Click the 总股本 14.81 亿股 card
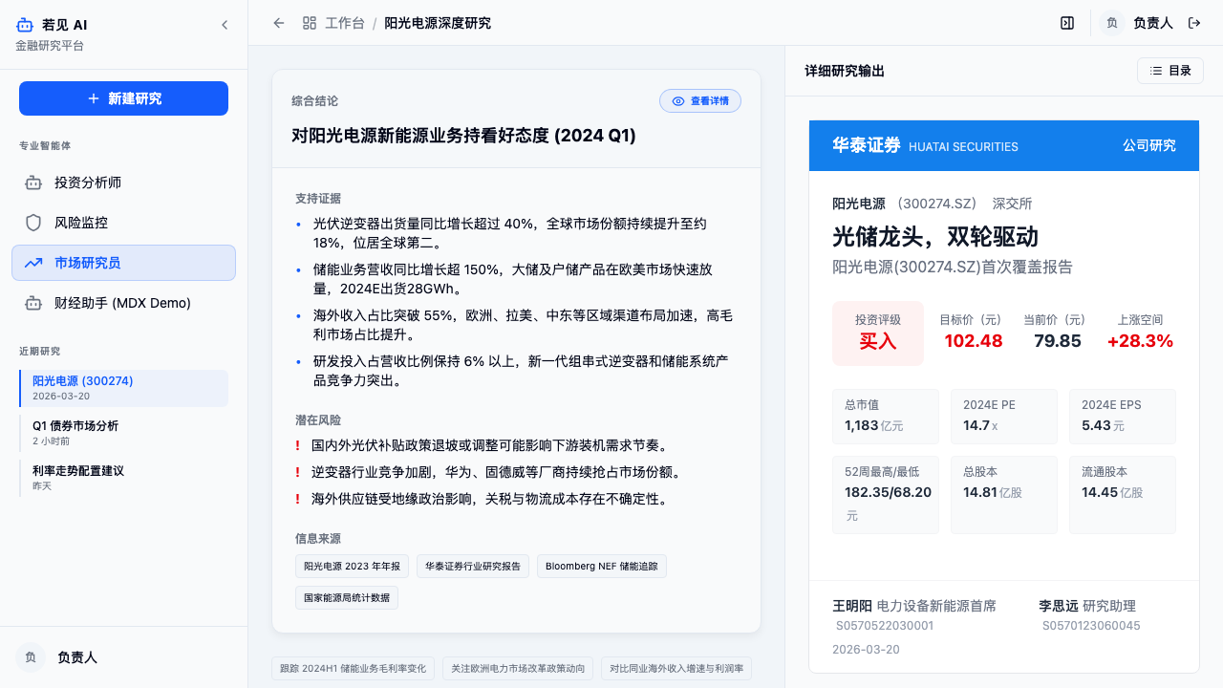Viewport: 1223px width, 688px height. pos(1004,495)
